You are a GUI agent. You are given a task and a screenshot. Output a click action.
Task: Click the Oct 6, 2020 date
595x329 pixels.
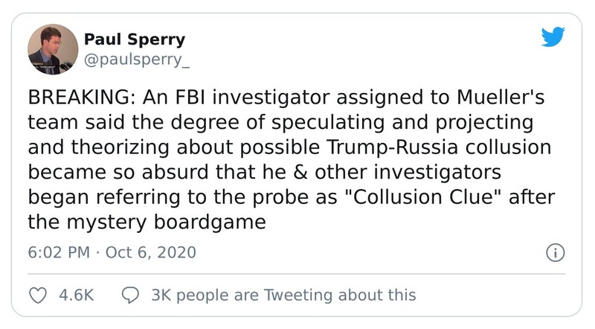[151, 252]
